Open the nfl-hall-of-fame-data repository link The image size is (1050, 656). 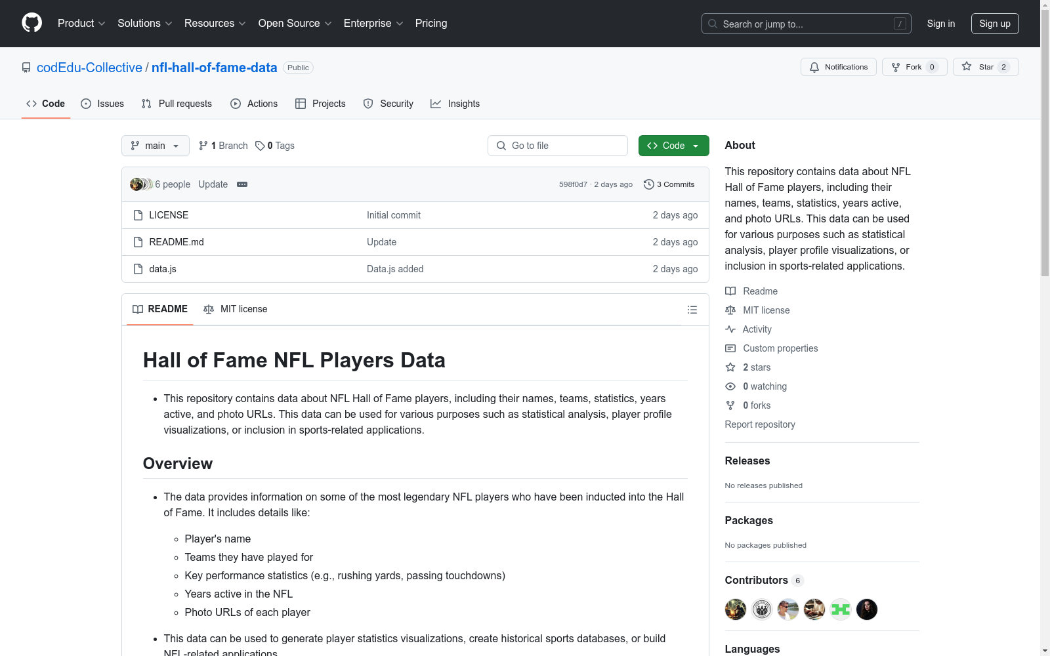point(215,68)
